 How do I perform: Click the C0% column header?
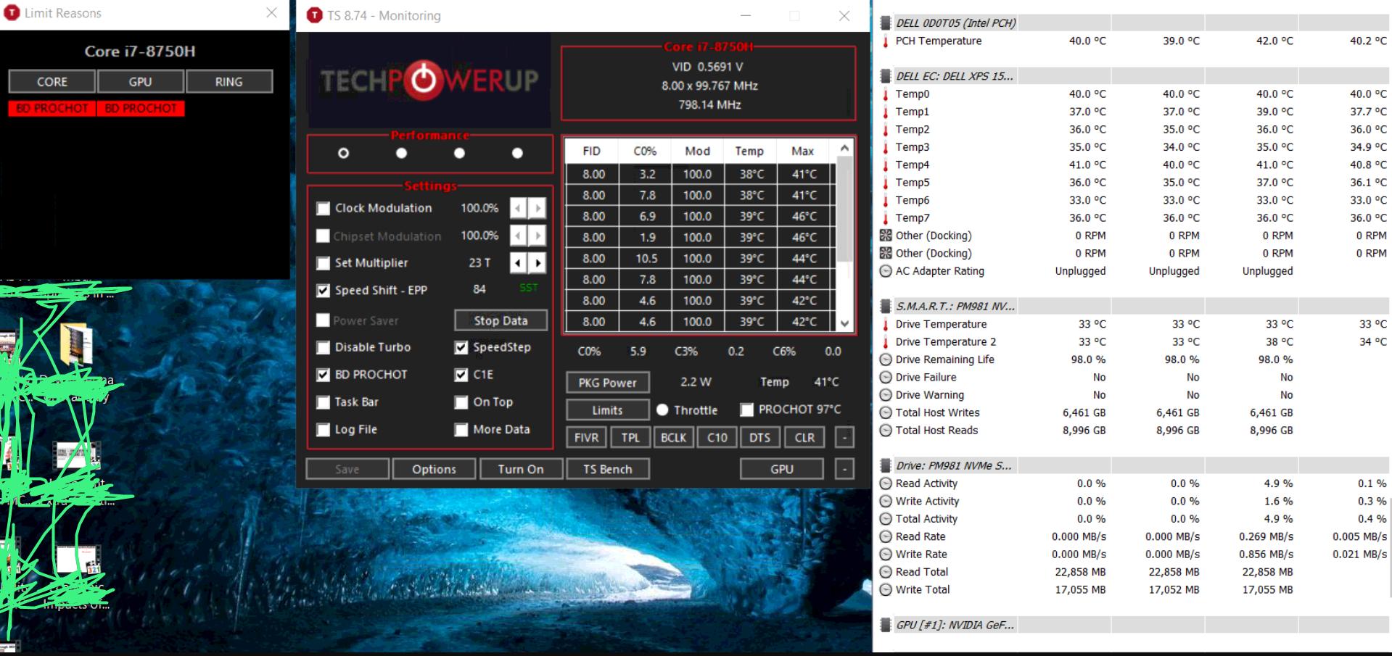tap(645, 151)
